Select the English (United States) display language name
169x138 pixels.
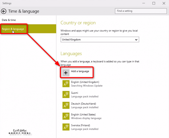click(x=83, y=115)
